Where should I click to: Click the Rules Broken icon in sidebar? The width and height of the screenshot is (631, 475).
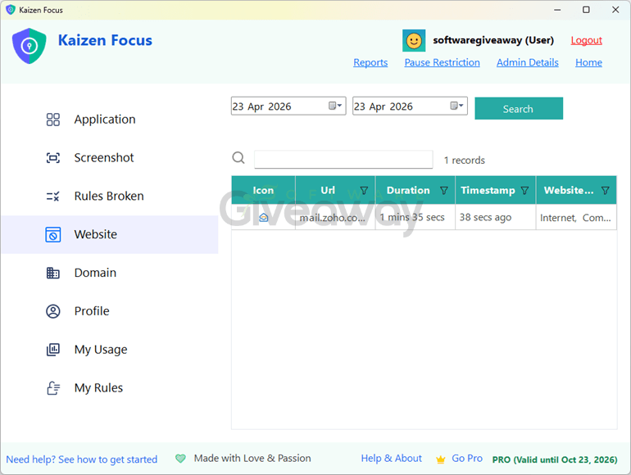pyautogui.click(x=53, y=197)
